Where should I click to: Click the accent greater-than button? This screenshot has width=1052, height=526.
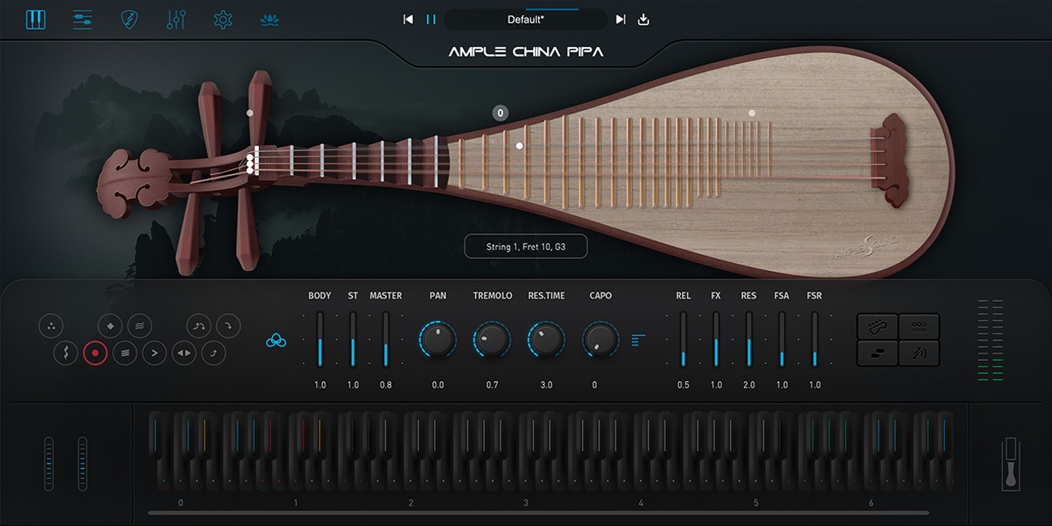pos(155,353)
